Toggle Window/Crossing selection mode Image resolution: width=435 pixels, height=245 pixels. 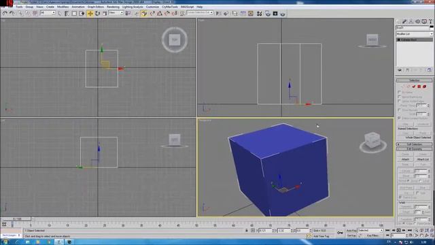(x=82, y=14)
